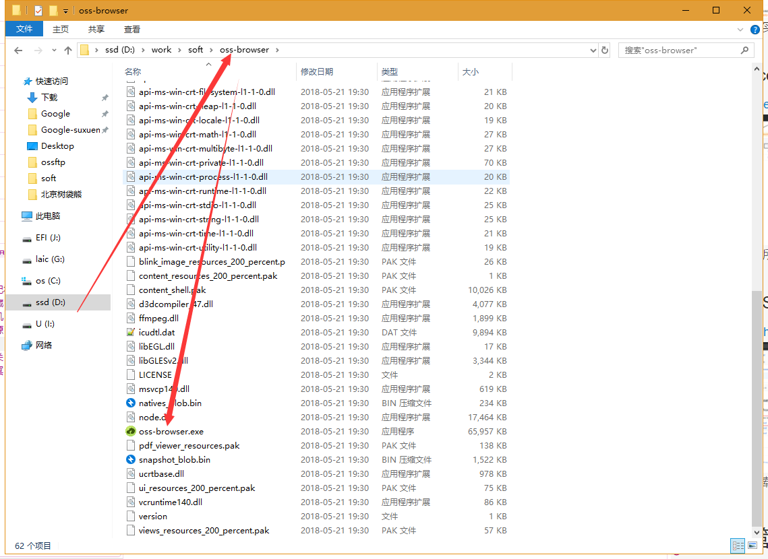Click the scrollbar up arrow

click(x=757, y=69)
